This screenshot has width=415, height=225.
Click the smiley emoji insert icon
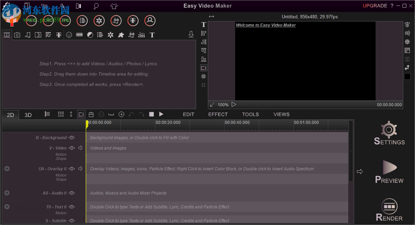(x=69, y=35)
